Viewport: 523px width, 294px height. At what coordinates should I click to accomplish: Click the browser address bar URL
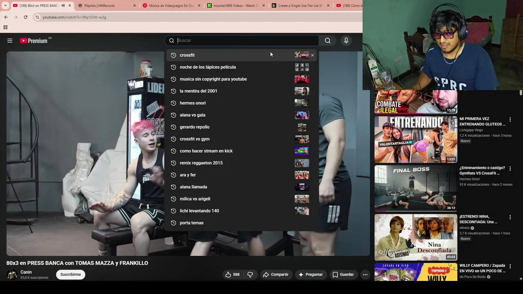pos(74,17)
